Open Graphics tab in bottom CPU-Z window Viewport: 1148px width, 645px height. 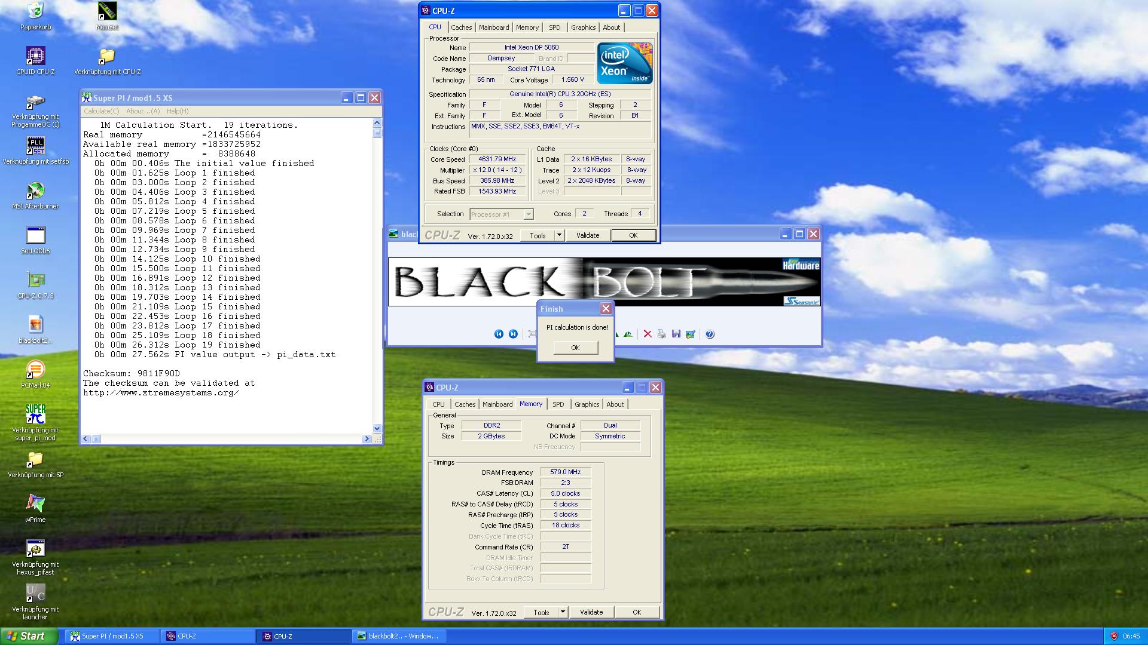point(587,404)
